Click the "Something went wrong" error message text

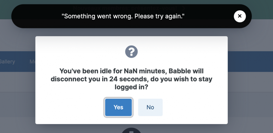pyautogui.click(x=123, y=16)
